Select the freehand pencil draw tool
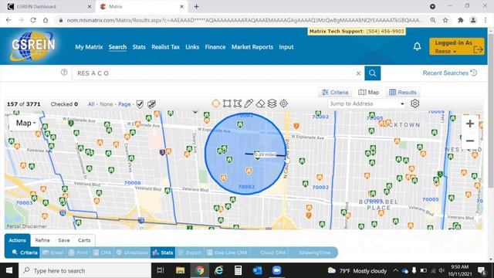494x278 pixels. click(249, 103)
